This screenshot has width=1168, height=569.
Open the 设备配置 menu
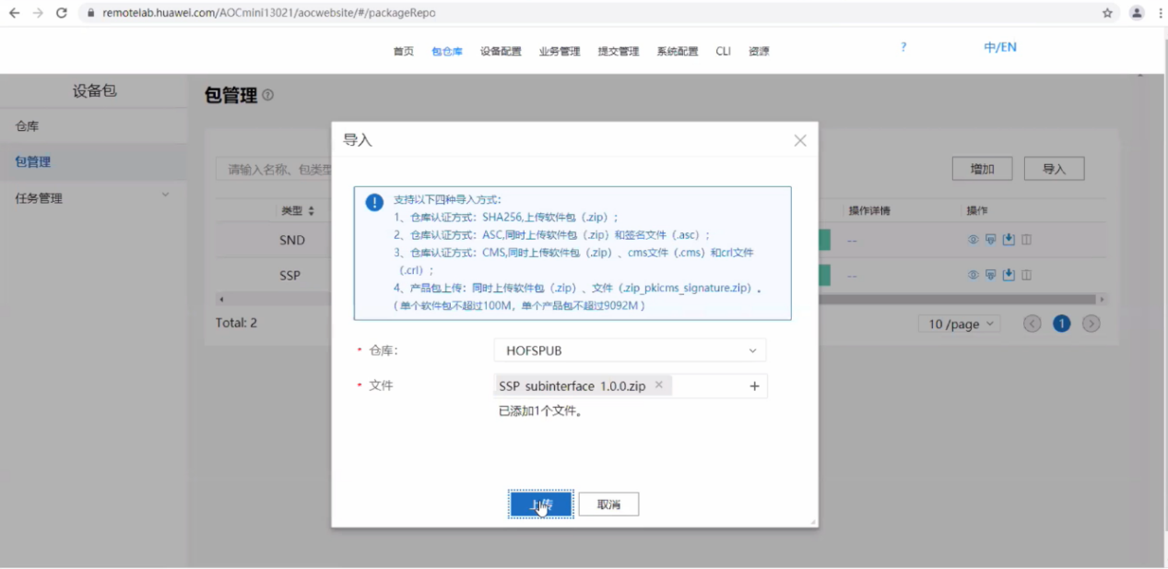(x=501, y=52)
